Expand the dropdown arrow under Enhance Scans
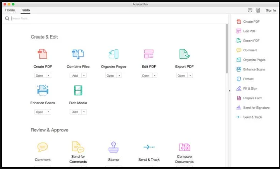Viewport: 280px width, 169px height. [48, 112]
